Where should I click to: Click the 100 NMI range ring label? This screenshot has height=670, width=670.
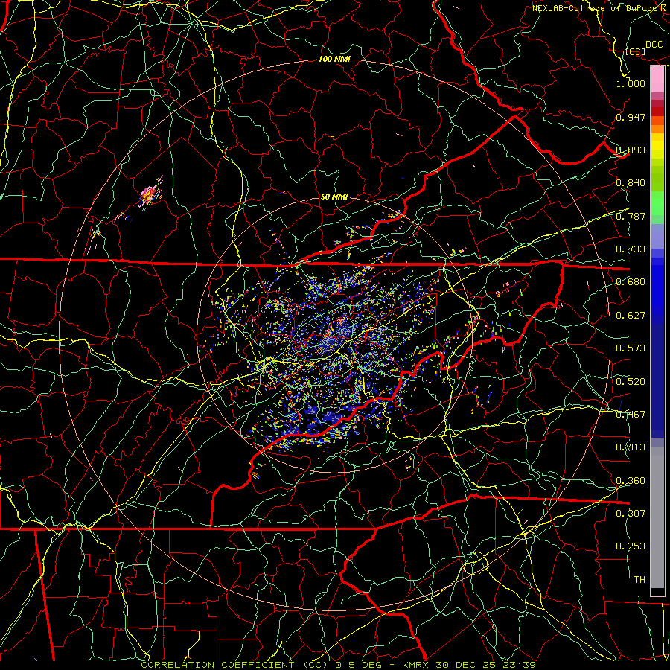point(334,59)
